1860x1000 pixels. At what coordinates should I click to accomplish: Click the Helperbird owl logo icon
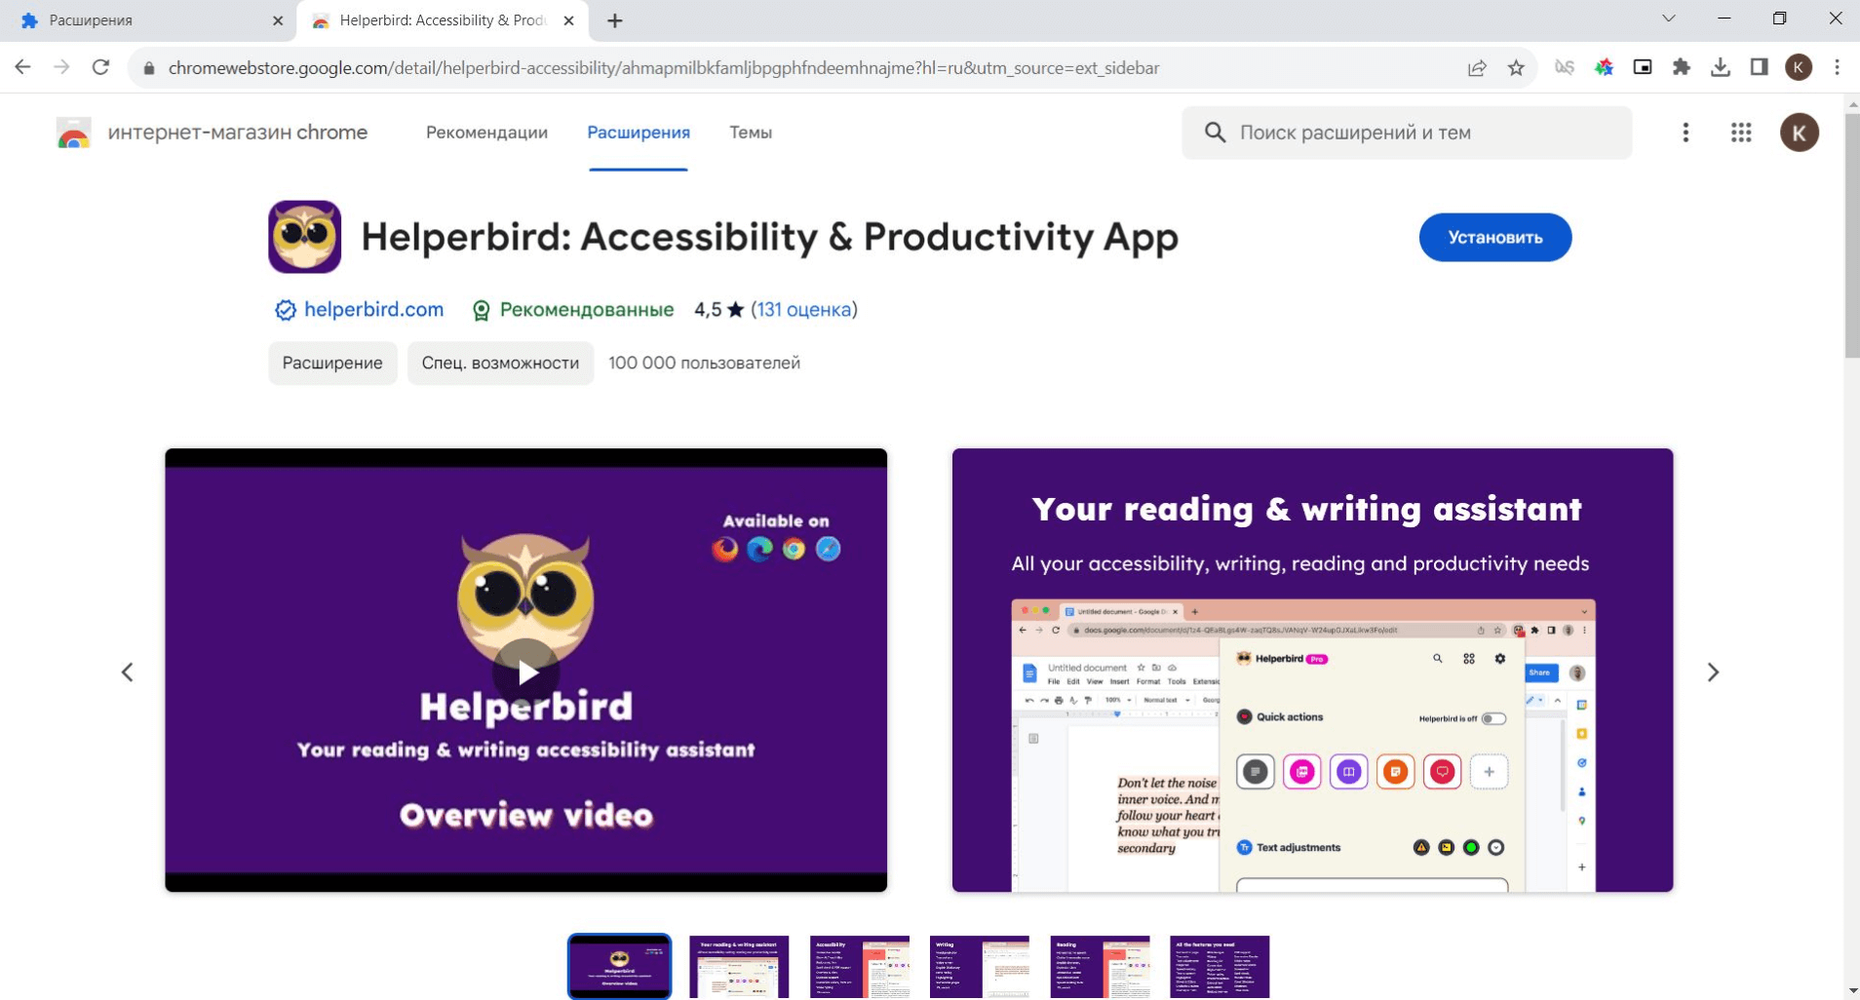(x=304, y=237)
